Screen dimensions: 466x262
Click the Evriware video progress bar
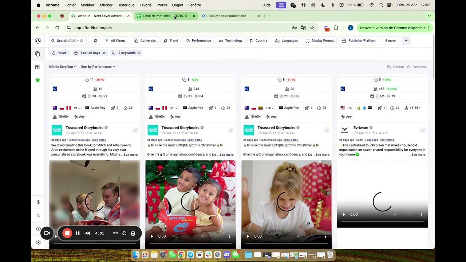pyautogui.click(x=382, y=222)
